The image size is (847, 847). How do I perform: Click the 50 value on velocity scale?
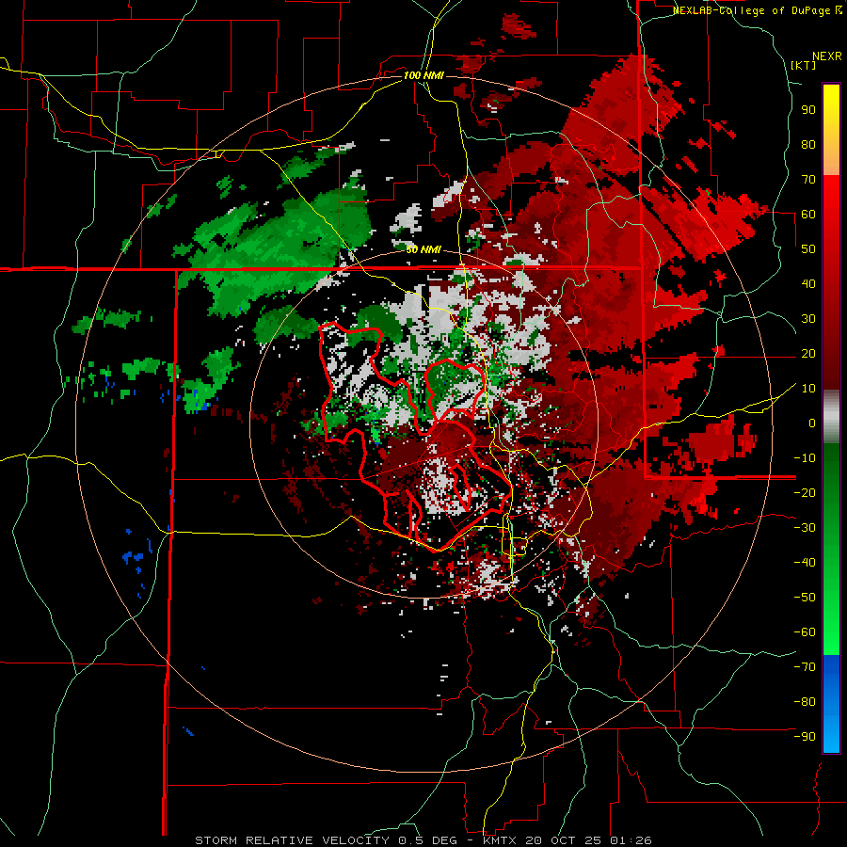tap(808, 249)
